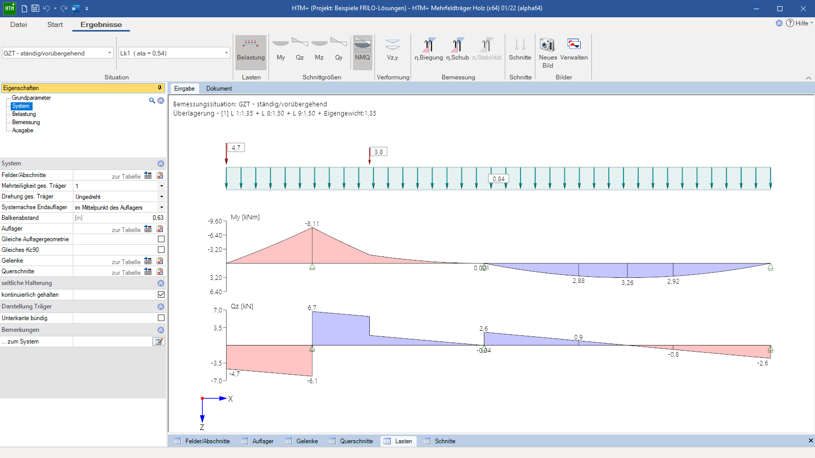Show the η,Schub shear utilization
Screen dimensions: 815x458
click(x=457, y=49)
